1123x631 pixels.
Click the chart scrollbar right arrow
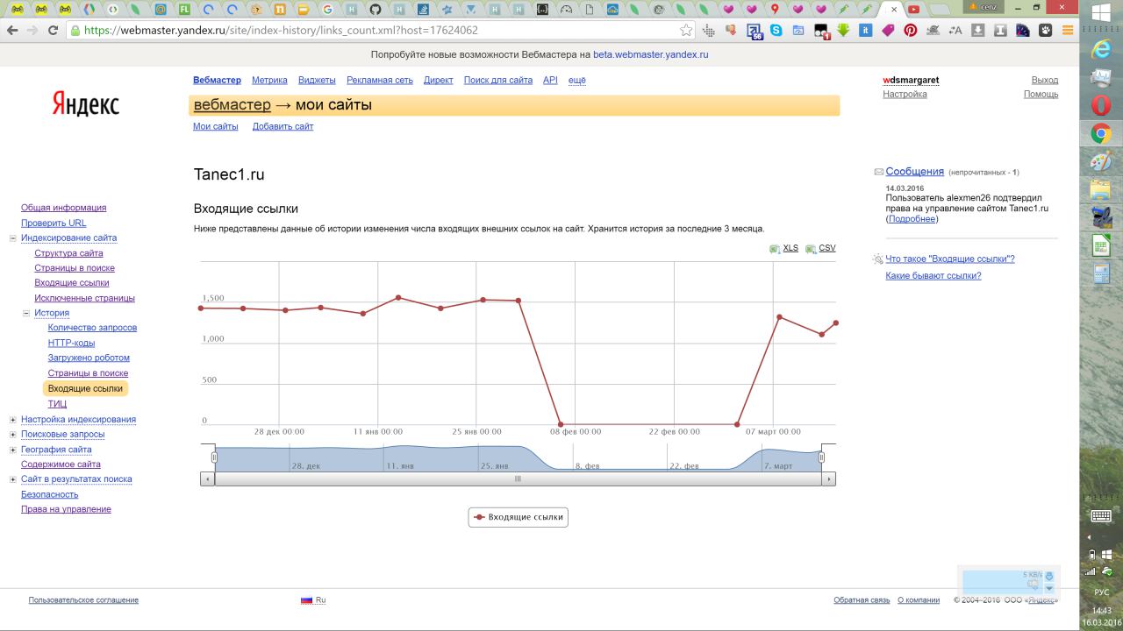pos(829,479)
